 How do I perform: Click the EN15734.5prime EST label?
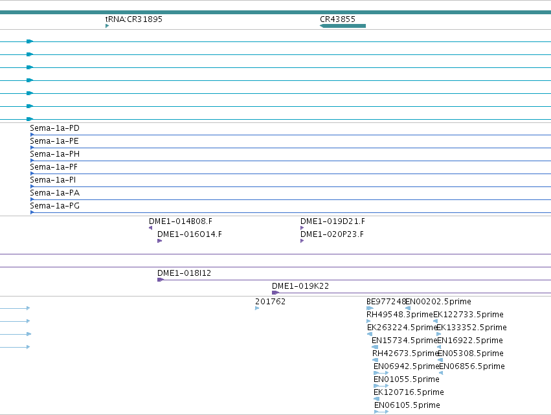404,341
